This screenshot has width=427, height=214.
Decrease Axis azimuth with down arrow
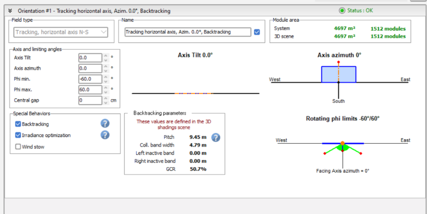pos(105,71)
